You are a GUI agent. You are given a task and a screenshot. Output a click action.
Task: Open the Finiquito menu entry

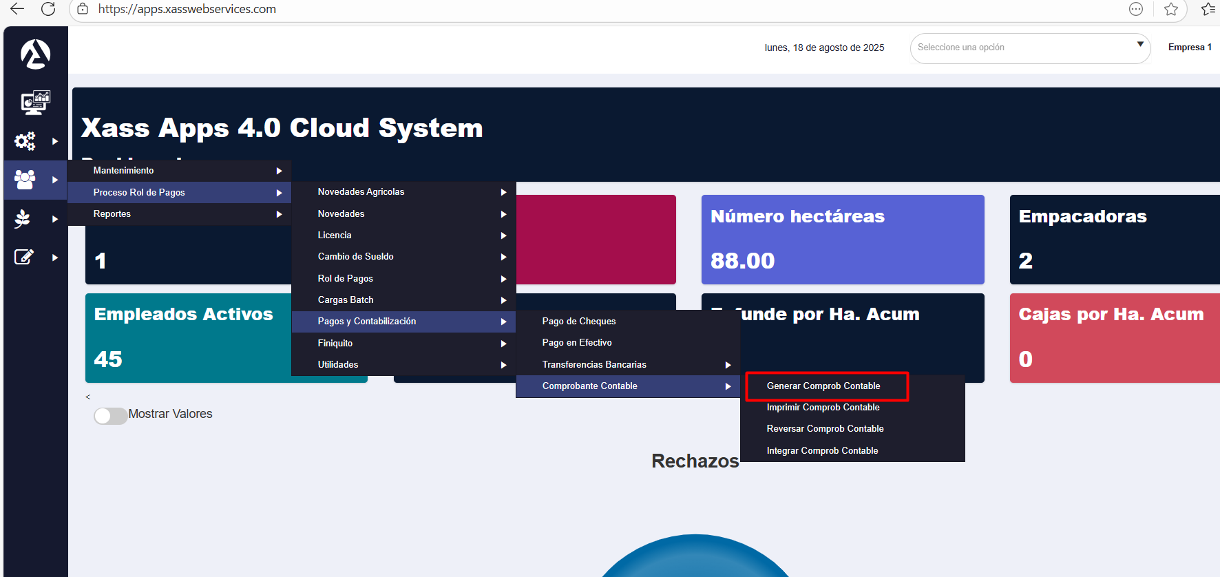(404, 344)
